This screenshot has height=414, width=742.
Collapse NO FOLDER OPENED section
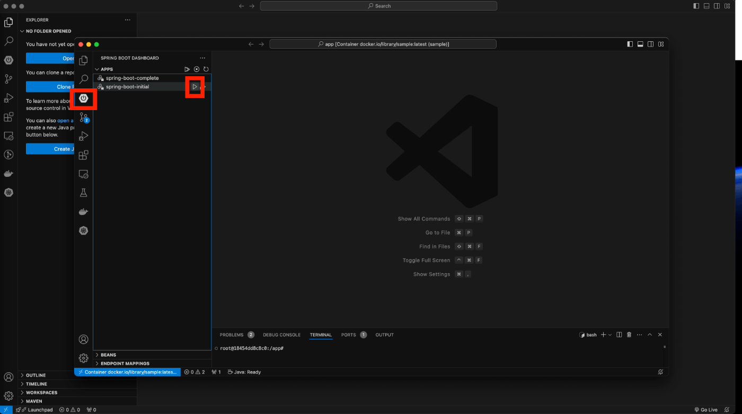22,31
